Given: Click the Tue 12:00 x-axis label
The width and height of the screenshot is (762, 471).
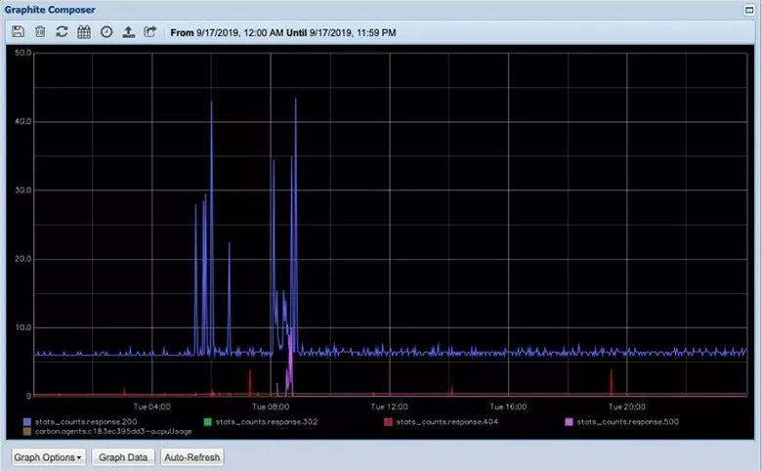Looking at the screenshot, I should coord(389,406).
